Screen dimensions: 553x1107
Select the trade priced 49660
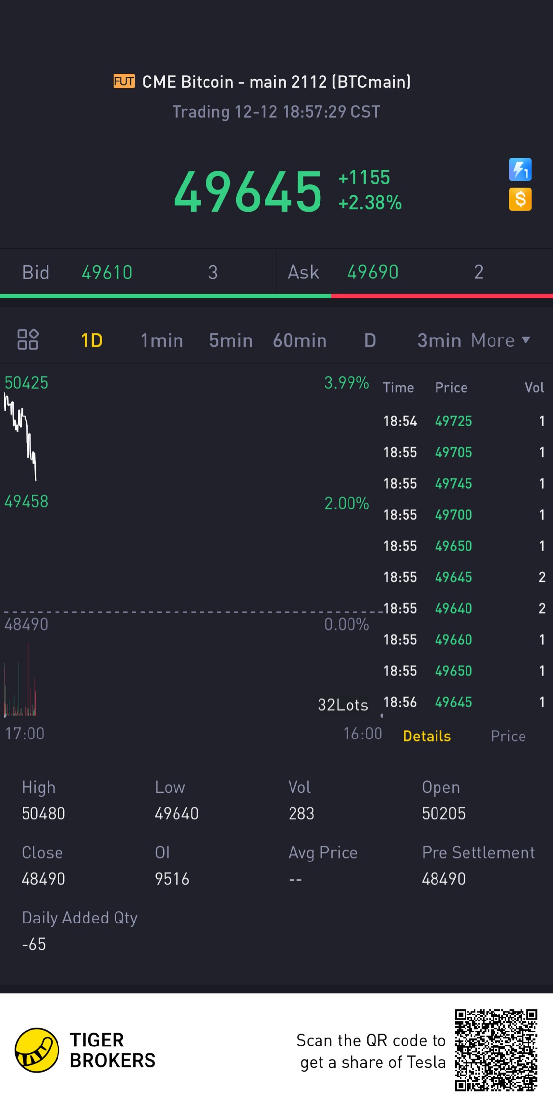[464, 639]
